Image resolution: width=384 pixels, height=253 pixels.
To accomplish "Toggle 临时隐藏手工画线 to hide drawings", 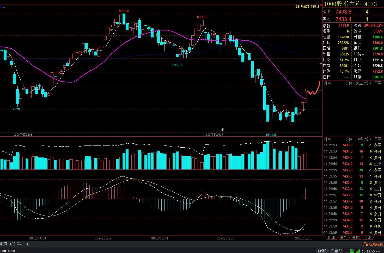I will click(x=307, y=7).
